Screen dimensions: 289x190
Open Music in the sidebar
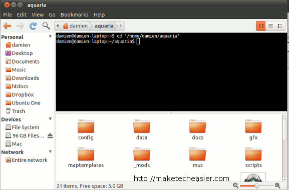point(16,69)
